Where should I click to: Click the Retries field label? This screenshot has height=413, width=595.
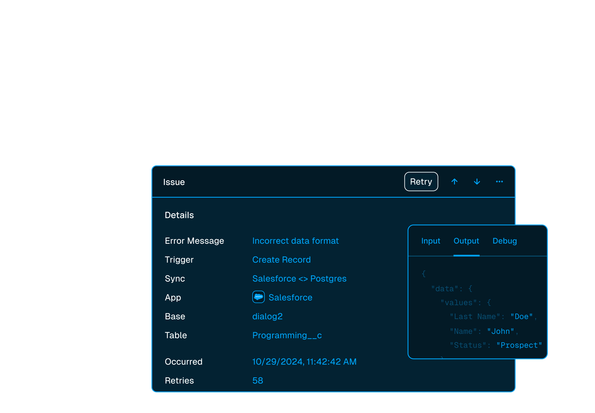coord(179,381)
